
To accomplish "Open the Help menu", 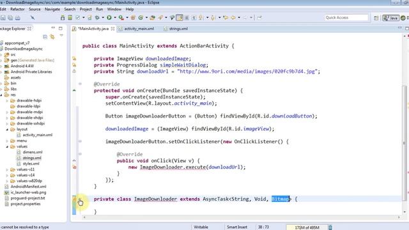I will click(130, 9).
